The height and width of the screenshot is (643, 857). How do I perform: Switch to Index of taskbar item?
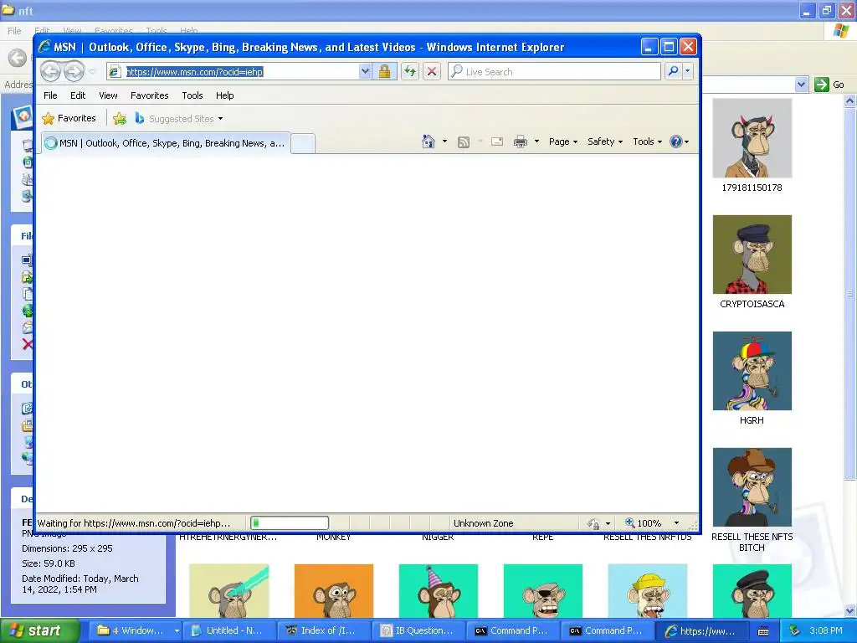(x=325, y=630)
